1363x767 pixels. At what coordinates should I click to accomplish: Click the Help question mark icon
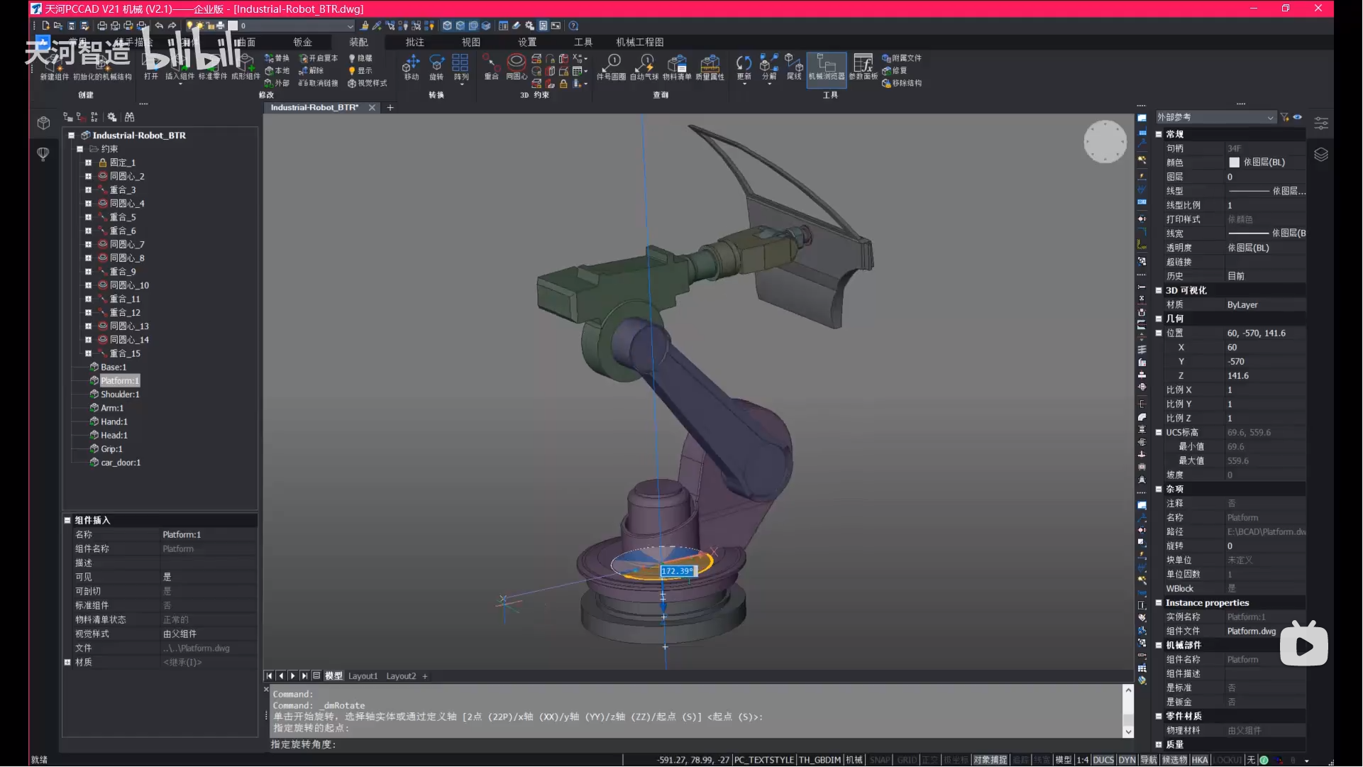[x=573, y=26]
